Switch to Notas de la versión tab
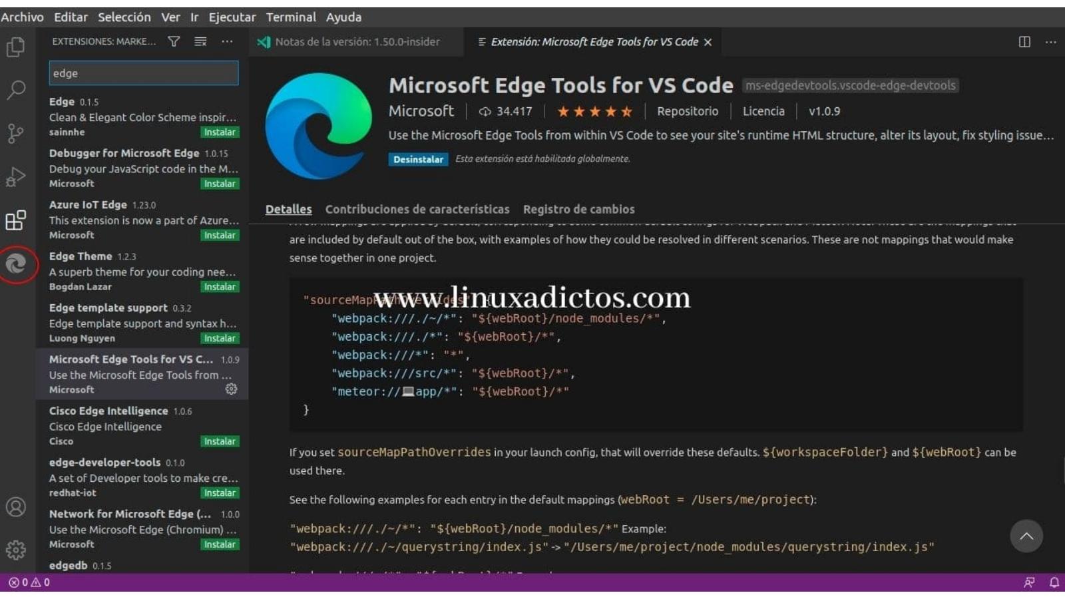Viewport: 1065px width, 599px height. coord(357,42)
